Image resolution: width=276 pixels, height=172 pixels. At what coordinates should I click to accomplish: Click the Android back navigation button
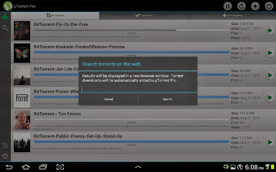point(9,167)
